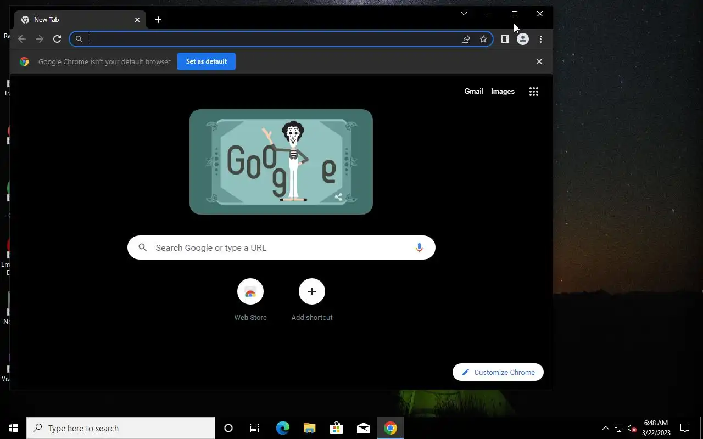Open the Mail app from taskbar
The height and width of the screenshot is (439, 703).
click(363, 428)
